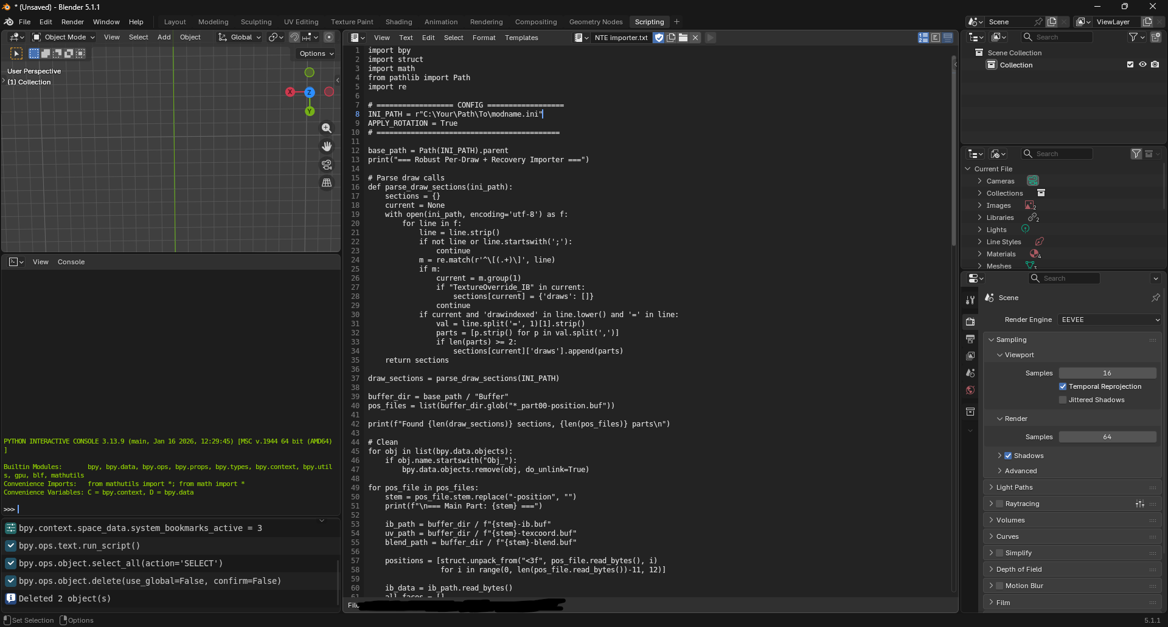This screenshot has width=1168, height=627.
Task: Disable the Temporal Reprojection checkbox
Action: coord(1063,386)
